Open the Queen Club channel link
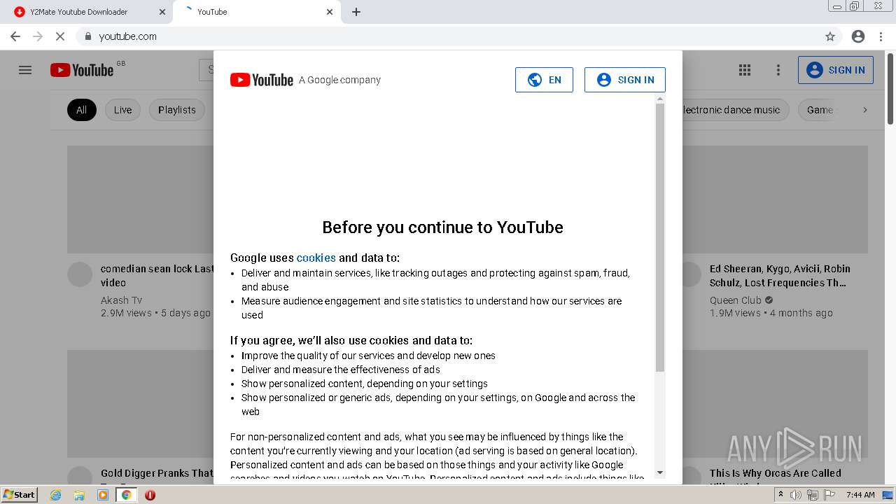The image size is (896, 504). pyautogui.click(x=736, y=300)
